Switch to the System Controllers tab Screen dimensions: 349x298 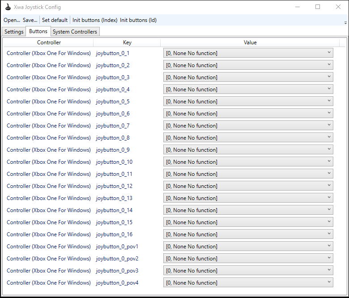pos(75,32)
